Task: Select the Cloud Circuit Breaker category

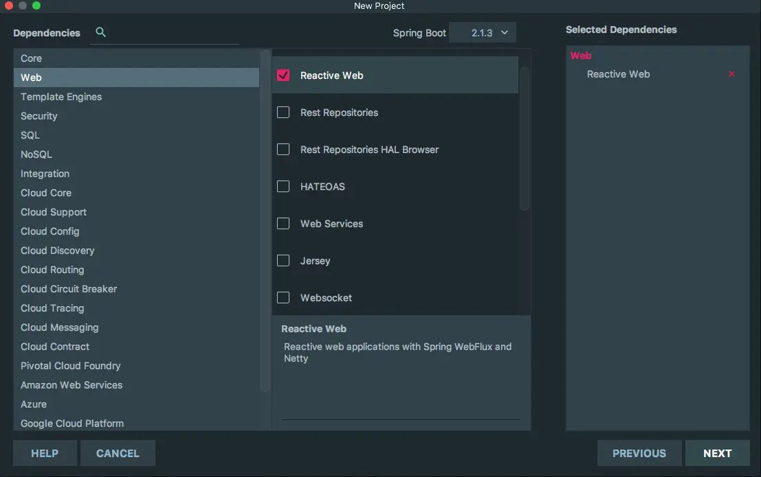Action: coord(136,289)
